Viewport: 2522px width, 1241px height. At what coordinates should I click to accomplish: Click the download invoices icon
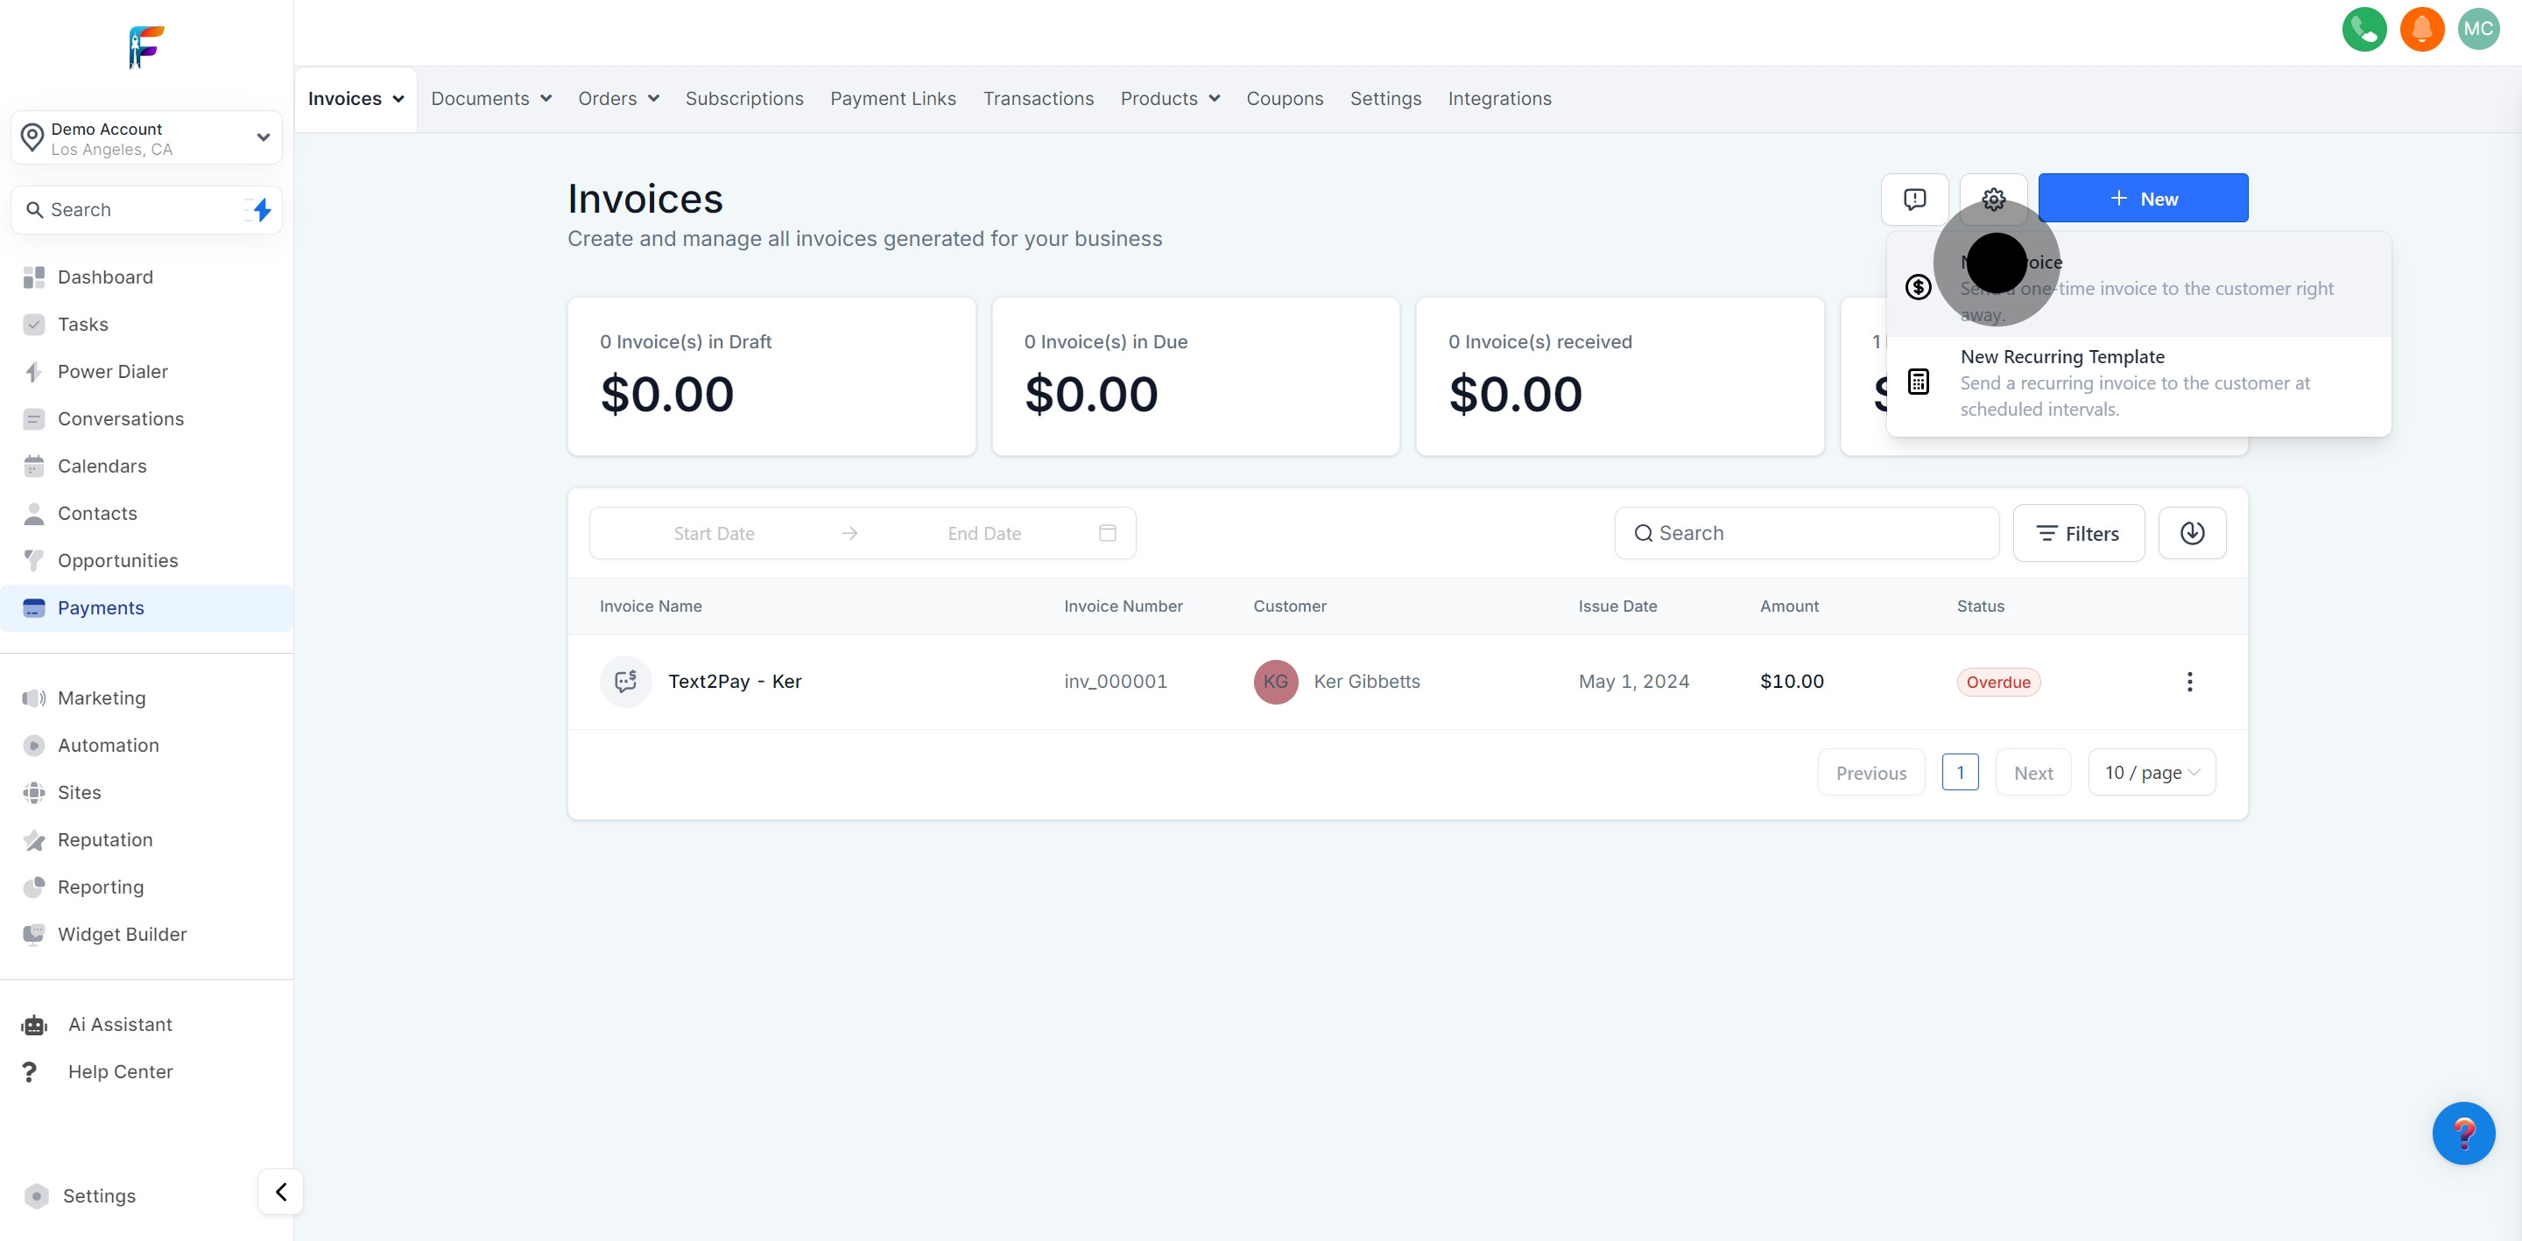(x=2191, y=533)
